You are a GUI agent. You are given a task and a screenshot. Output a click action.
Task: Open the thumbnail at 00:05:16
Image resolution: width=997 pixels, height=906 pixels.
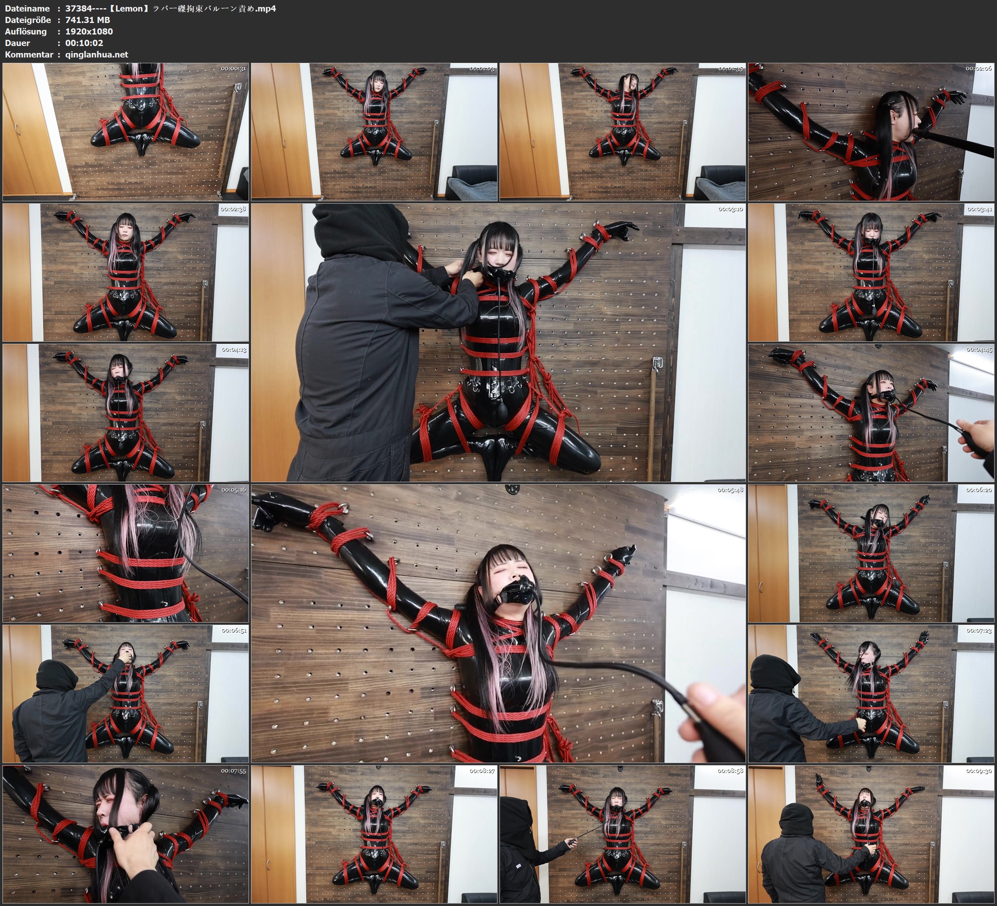pos(126,553)
